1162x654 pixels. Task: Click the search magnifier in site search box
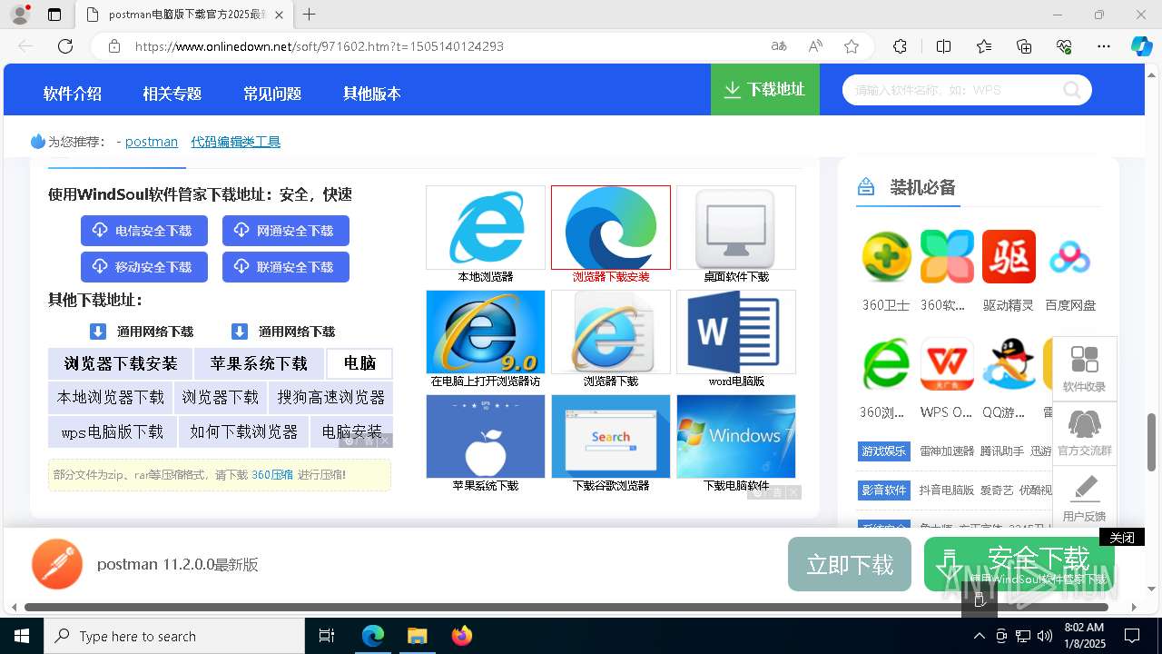(1072, 90)
